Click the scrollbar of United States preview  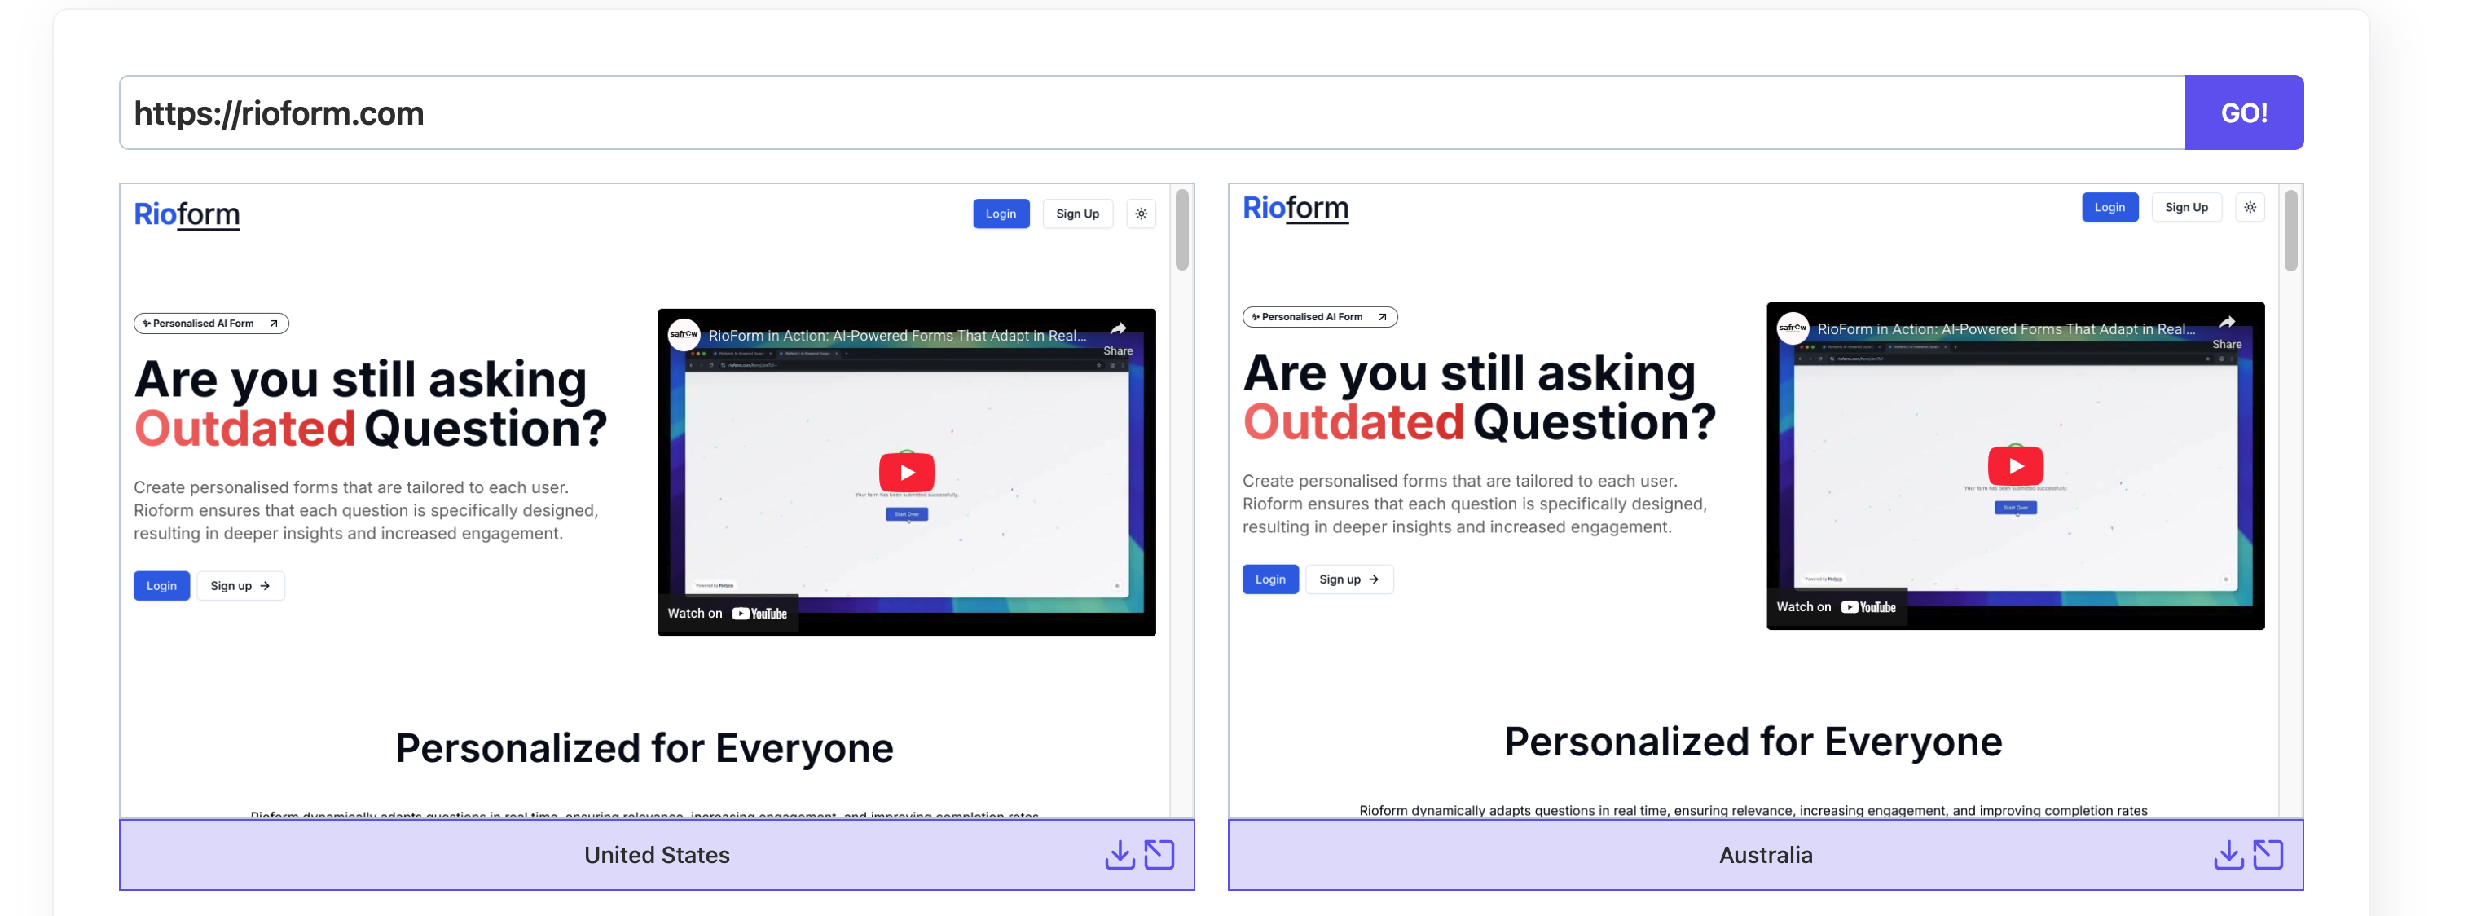click(x=1181, y=230)
